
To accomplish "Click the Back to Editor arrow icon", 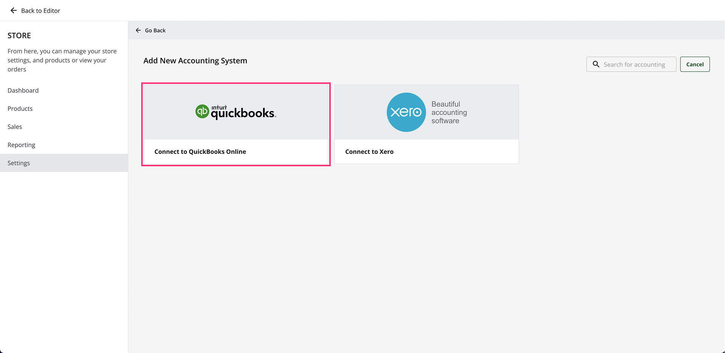I will (14, 11).
